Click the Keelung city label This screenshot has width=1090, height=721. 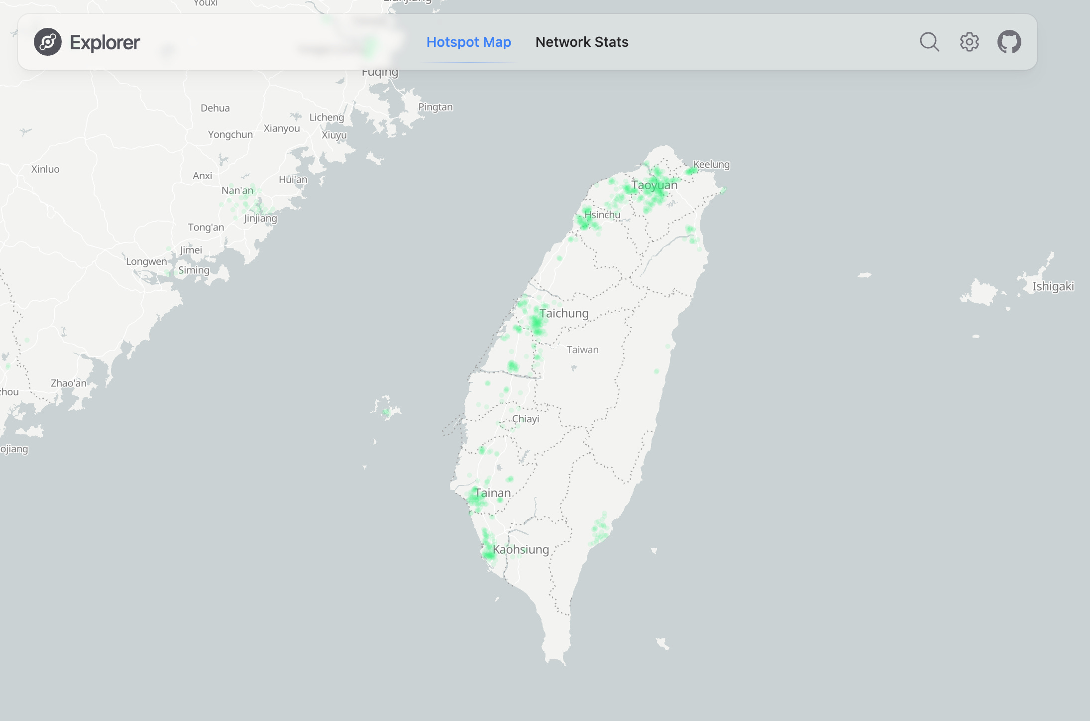click(x=711, y=164)
